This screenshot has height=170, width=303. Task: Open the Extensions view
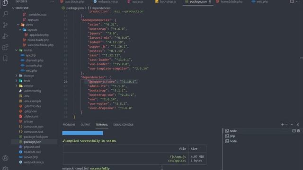tap(5, 47)
